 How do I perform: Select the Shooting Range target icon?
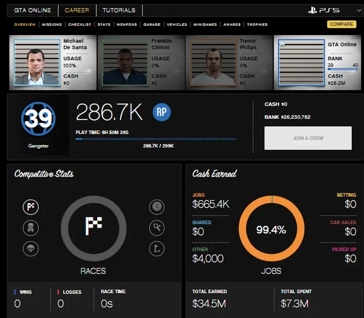coord(157,206)
